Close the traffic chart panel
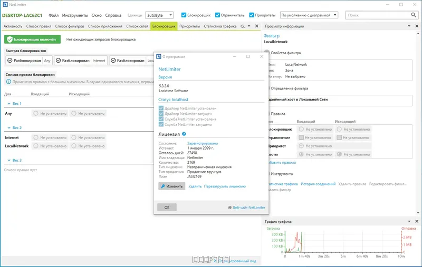422x267 pixels. tap(417, 221)
